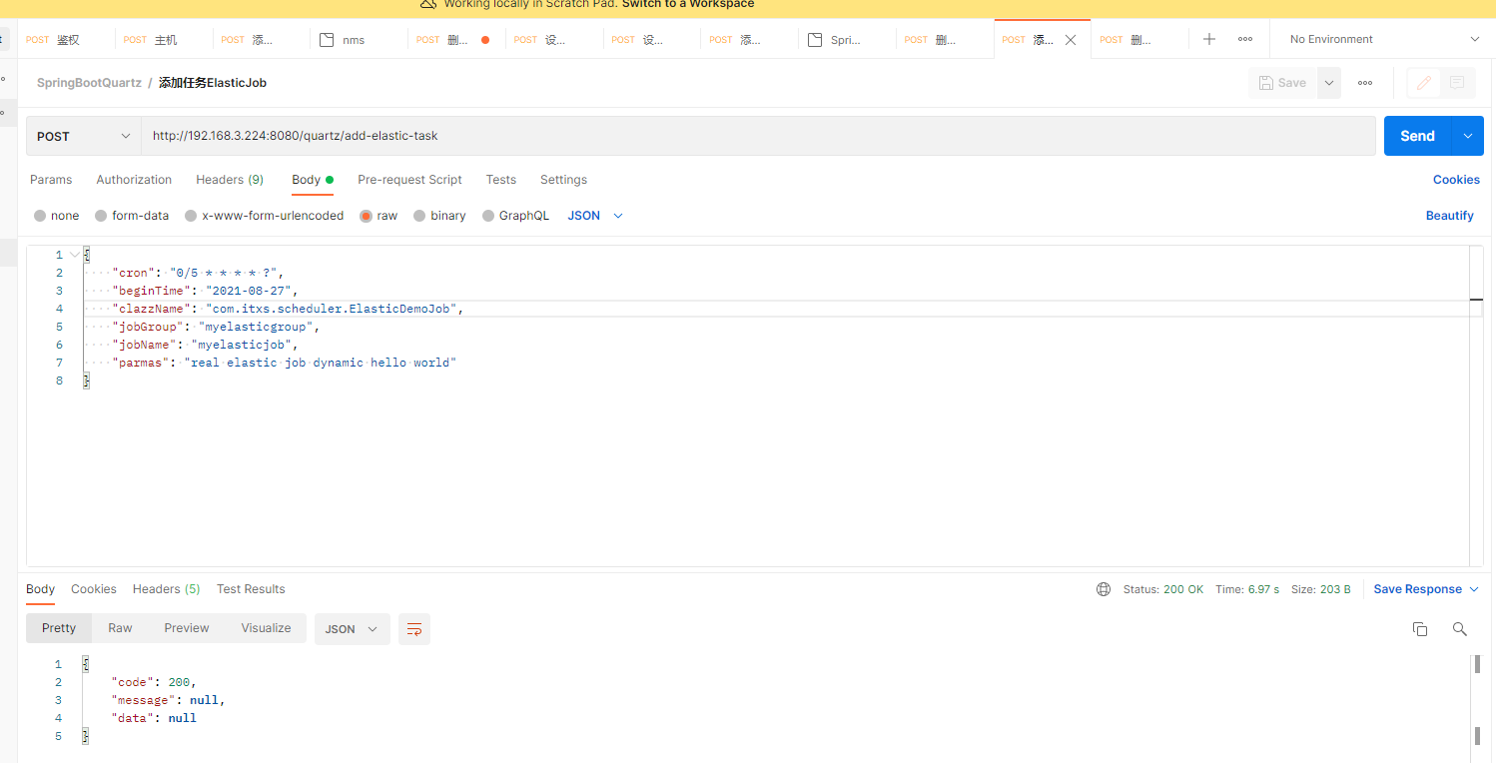Close the active 添... request tab
This screenshot has height=763, width=1496.
click(1071, 40)
